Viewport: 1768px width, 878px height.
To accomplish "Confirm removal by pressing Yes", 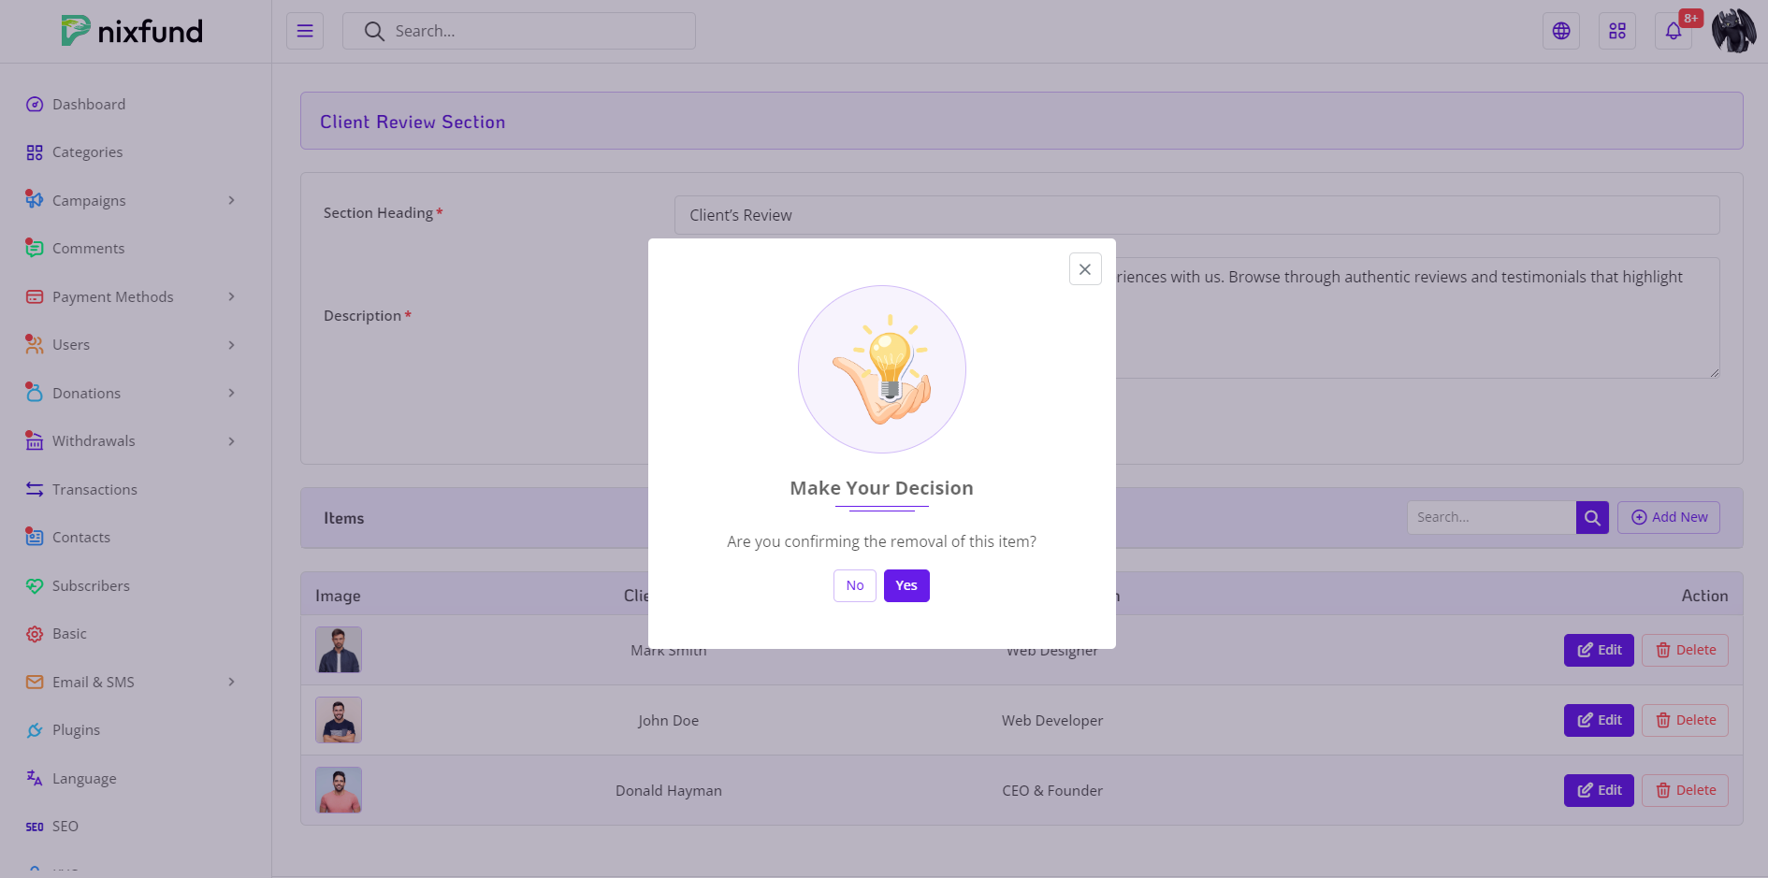I will point(906,586).
